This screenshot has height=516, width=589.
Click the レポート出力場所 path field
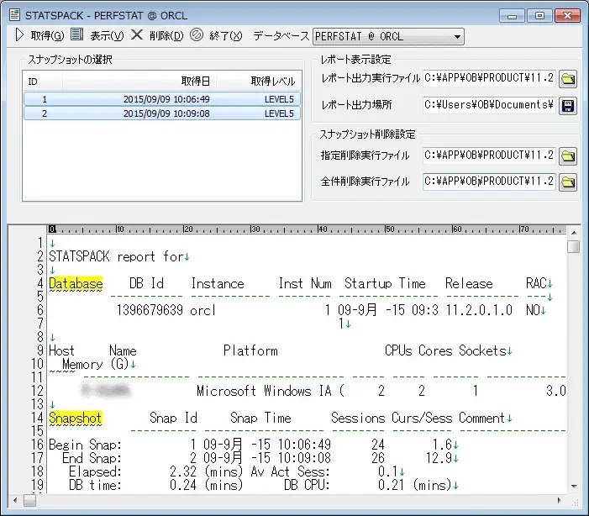pos(489,105)
